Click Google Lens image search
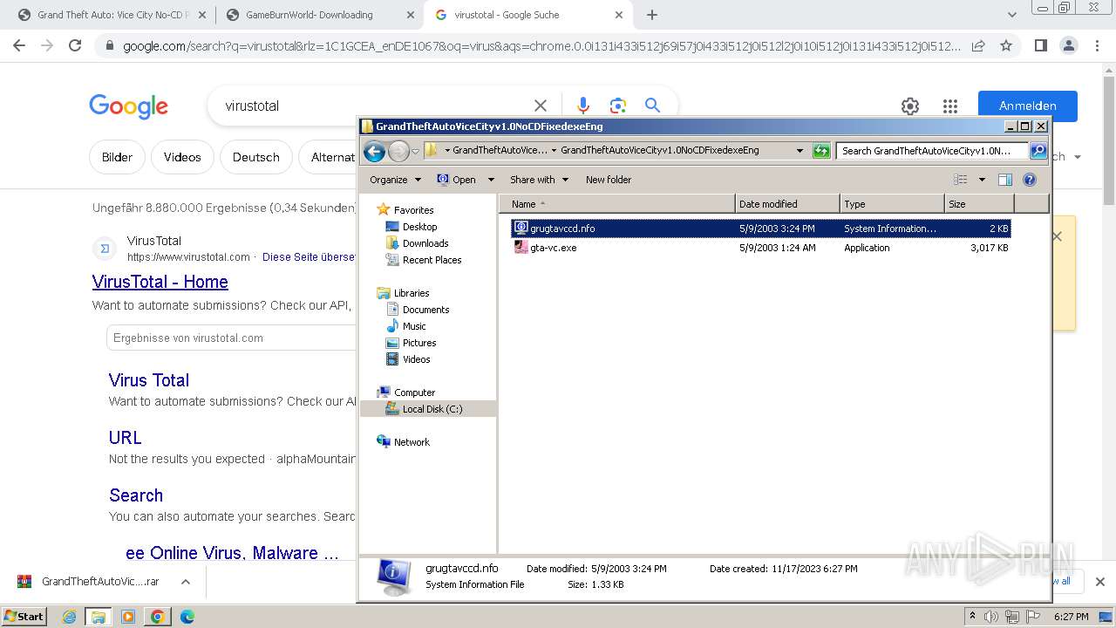The height and width of the screenshot is (628, 1116). point(618,106)
